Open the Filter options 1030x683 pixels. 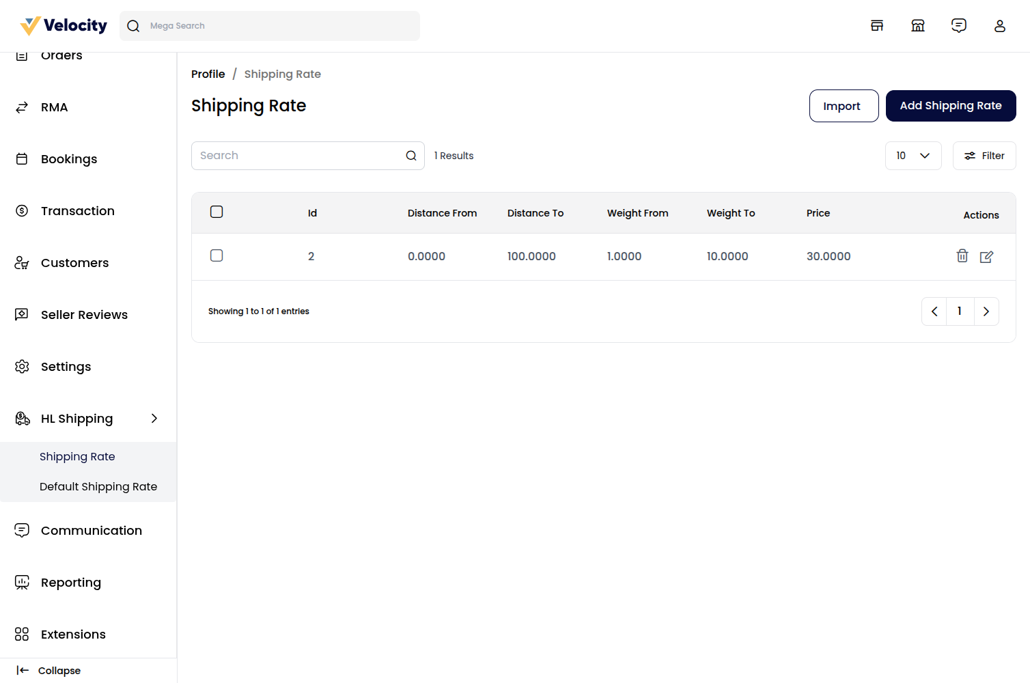coord(984,156)
